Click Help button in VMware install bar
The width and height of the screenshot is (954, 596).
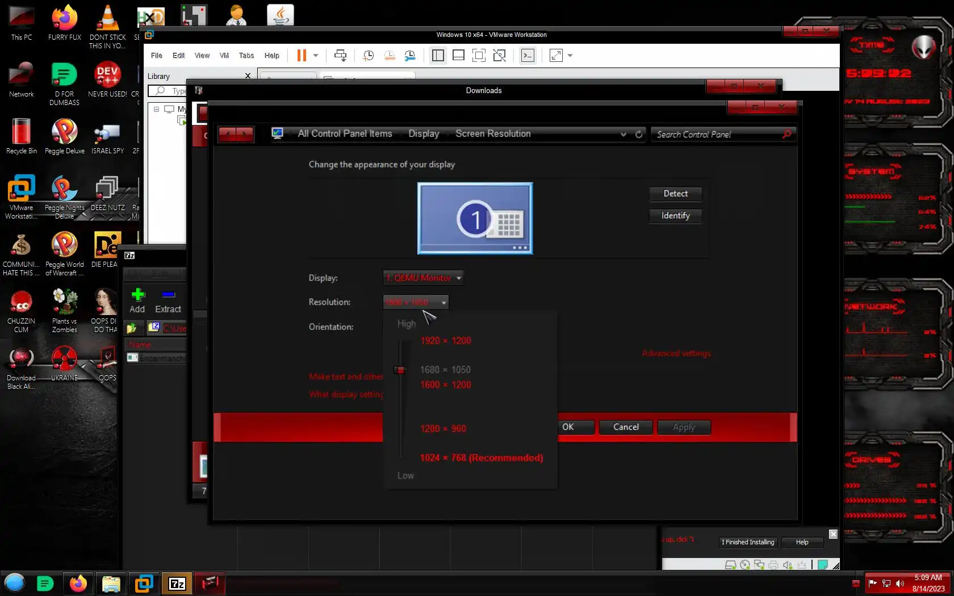(802, 542)
